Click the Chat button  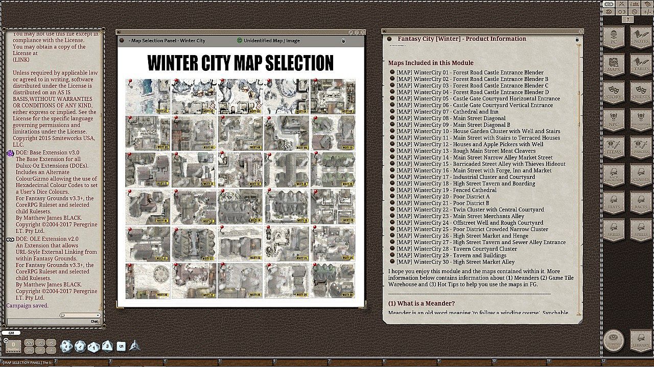coord(95,322)
